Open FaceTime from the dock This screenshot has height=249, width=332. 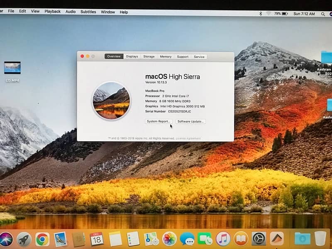[x=205, y=239]
